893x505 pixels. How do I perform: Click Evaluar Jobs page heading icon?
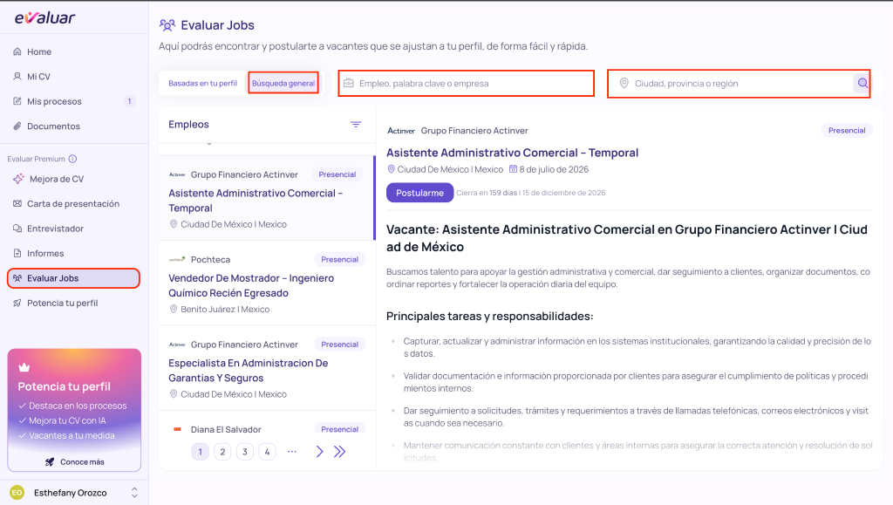(x=167, y=25)
